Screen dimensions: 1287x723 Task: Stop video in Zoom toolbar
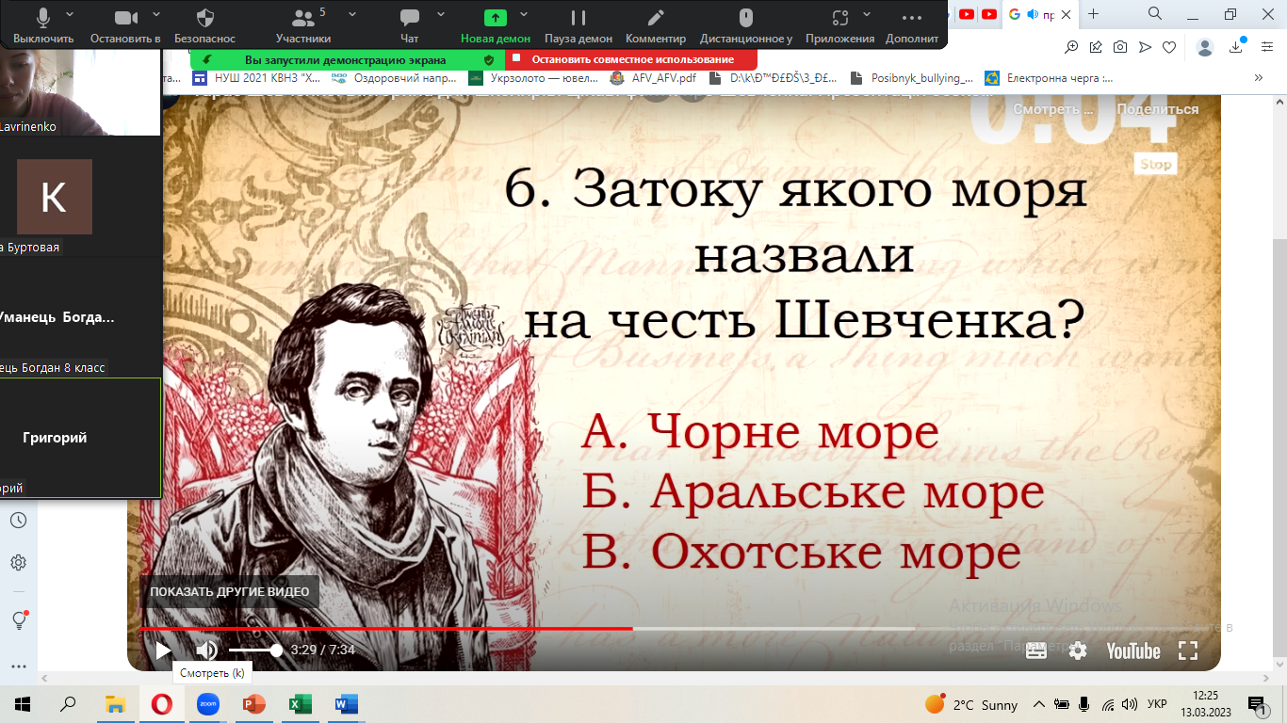click(125, 25)
